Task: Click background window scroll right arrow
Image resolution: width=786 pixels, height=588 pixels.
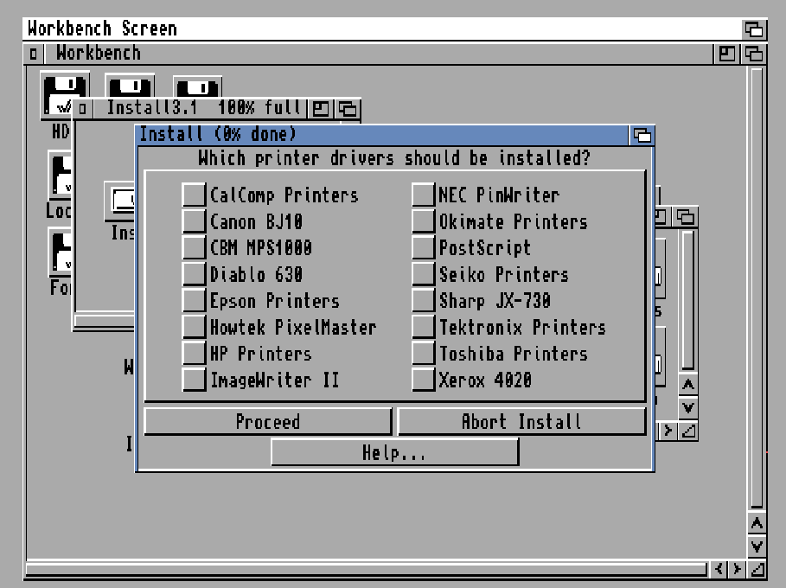Action: coord(668,431)
